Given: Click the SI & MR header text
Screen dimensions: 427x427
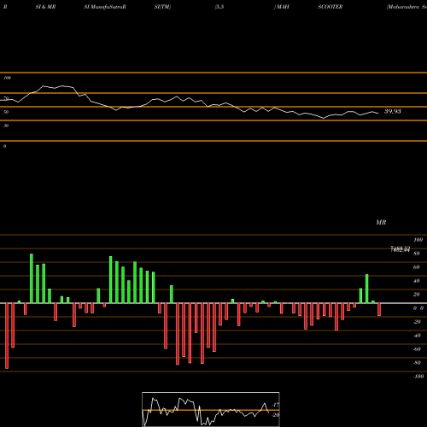Looking at the screenshot, I should (45, 7).
